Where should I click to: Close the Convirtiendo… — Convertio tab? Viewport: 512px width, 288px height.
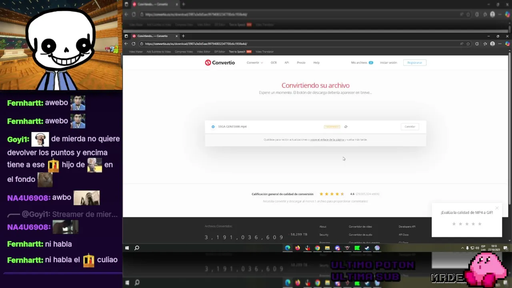pos(176,36)
